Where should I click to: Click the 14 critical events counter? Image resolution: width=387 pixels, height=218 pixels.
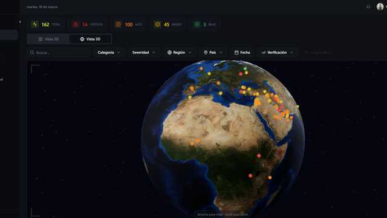click(x=88, y=24)
